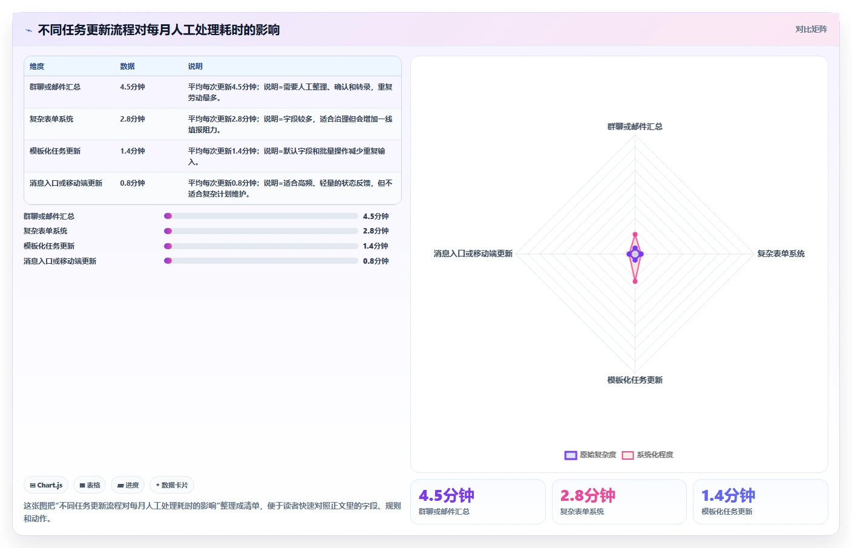Click the small icon before the page title
This screenshot has width=852, height=548.
coord(28,30)
